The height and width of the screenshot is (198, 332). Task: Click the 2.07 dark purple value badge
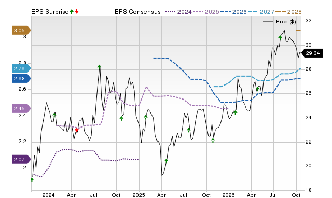22,159
